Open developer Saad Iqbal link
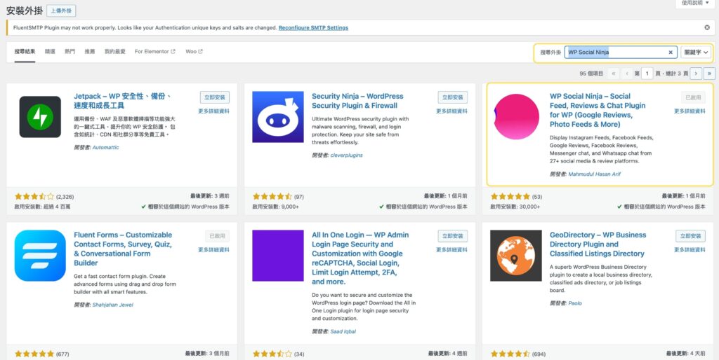Screen dimensions: 719x360 [343, 331]
